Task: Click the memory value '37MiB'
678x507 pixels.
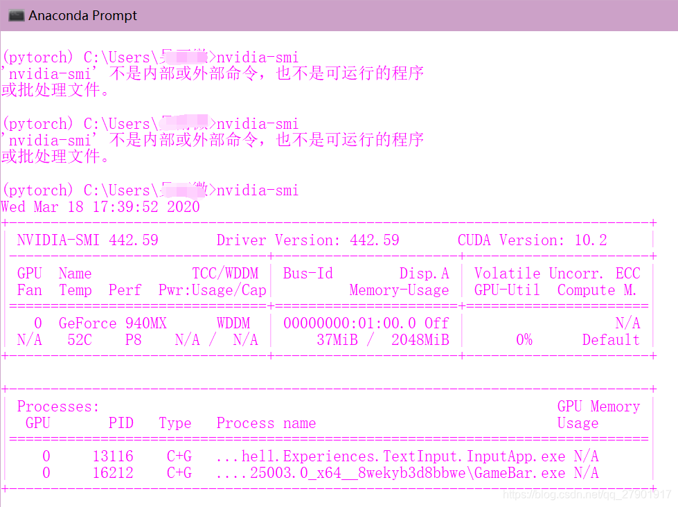Action: pyautogui.click(x=337, y=339)
